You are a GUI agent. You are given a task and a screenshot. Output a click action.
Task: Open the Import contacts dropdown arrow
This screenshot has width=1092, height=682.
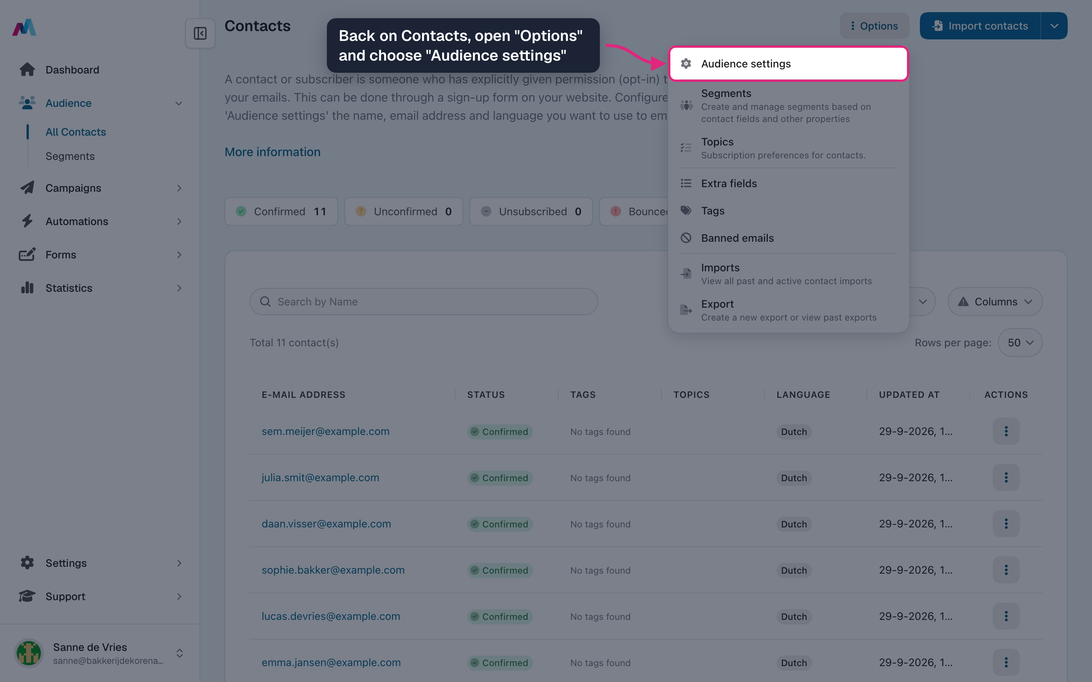tap(1054, 26)
